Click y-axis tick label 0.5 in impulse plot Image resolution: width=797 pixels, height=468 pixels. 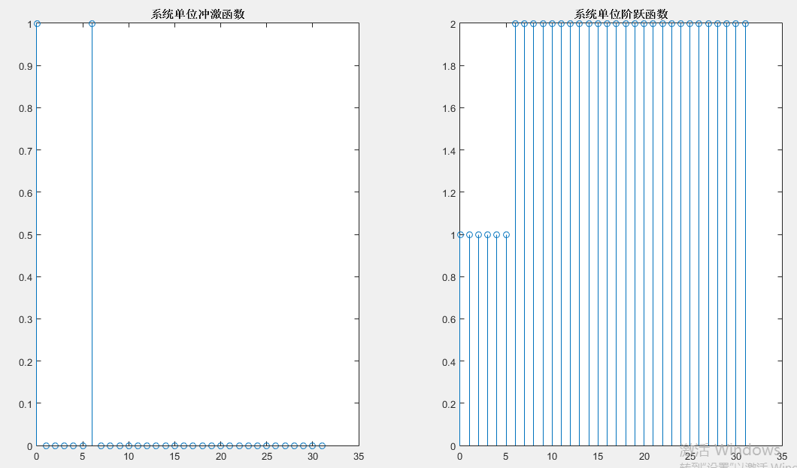pos(26,236)
